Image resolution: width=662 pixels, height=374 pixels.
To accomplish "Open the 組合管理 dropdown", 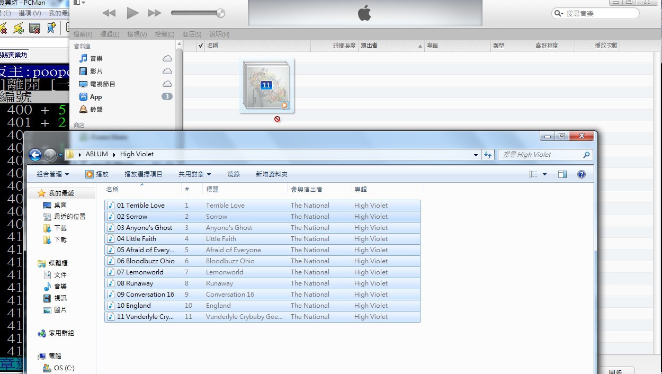I will pos(52,174).
